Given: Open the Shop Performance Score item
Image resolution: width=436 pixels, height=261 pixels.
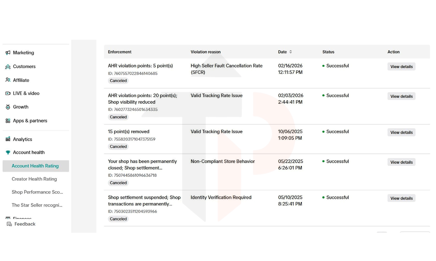Looking at the screenshot, I should tap(37, 192).
